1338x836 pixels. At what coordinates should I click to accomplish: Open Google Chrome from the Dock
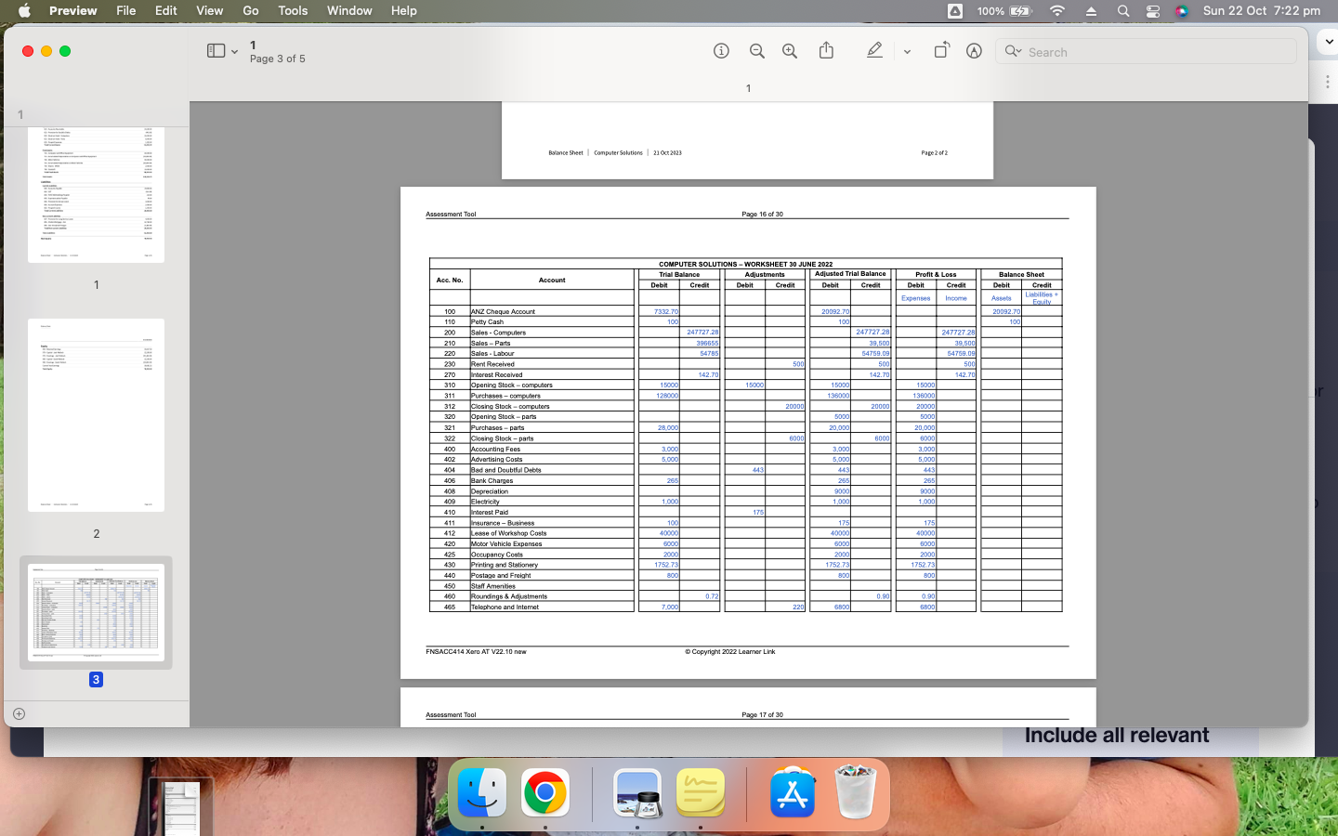point(544,794)
